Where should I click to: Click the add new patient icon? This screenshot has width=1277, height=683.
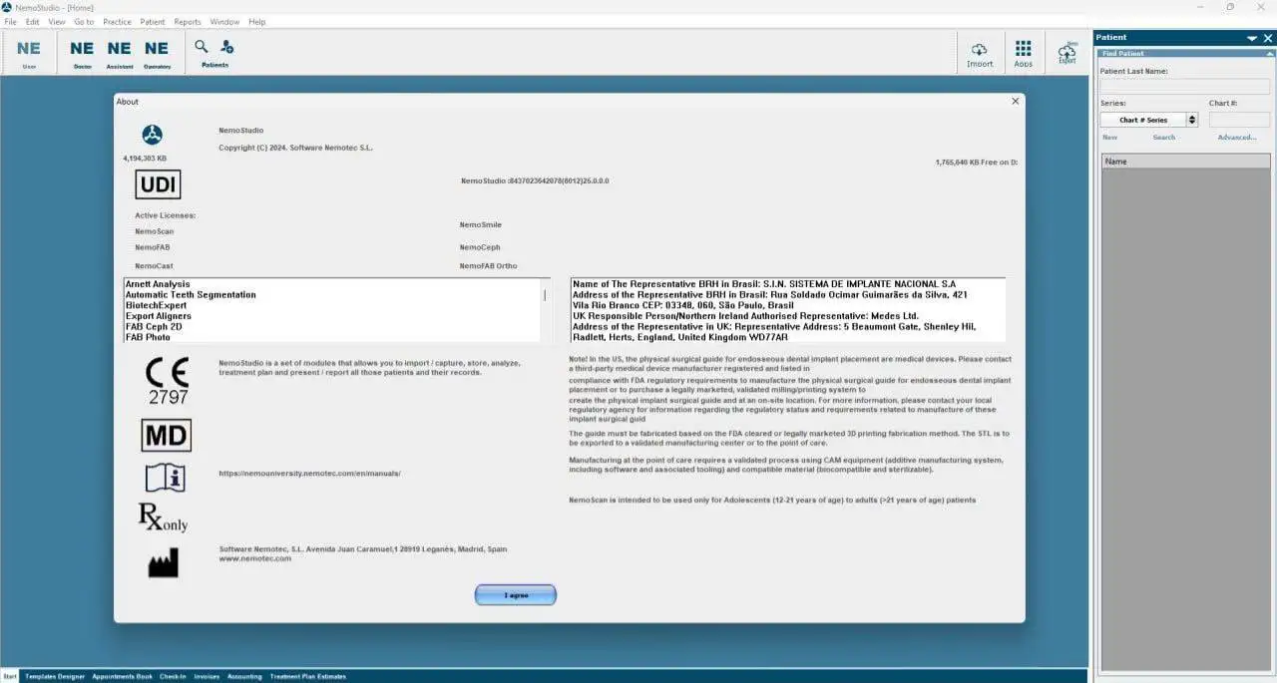click(226, 46)
